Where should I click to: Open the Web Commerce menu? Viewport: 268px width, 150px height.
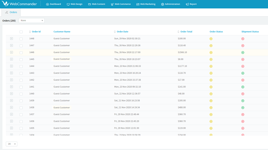point(121,4)
